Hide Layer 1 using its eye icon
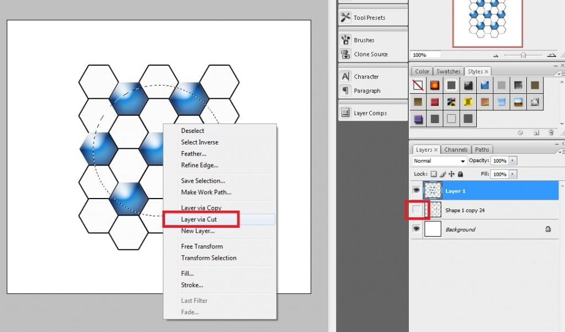The image size is (565, 332). tap(416, 190)
